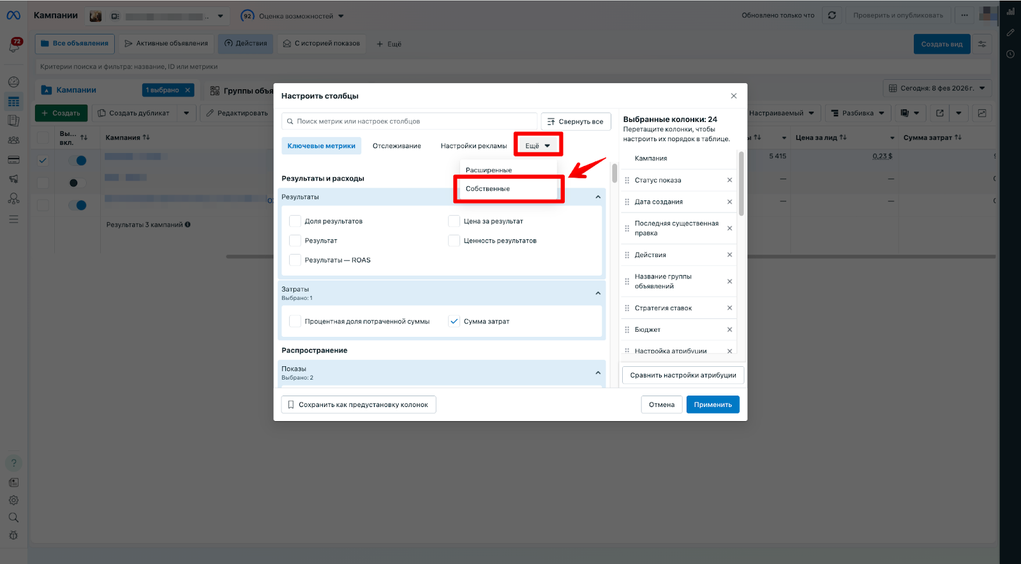Open the bug report icon in sidebar

[13, 535]
